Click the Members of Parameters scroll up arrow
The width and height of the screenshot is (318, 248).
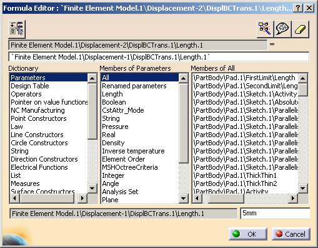coord(183,78)
